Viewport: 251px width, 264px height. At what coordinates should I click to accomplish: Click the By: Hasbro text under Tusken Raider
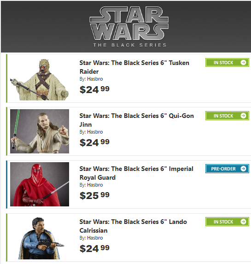(91, 79)
